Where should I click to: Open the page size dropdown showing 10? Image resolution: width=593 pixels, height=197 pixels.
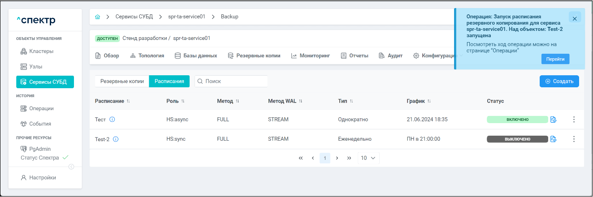(368, 158)
